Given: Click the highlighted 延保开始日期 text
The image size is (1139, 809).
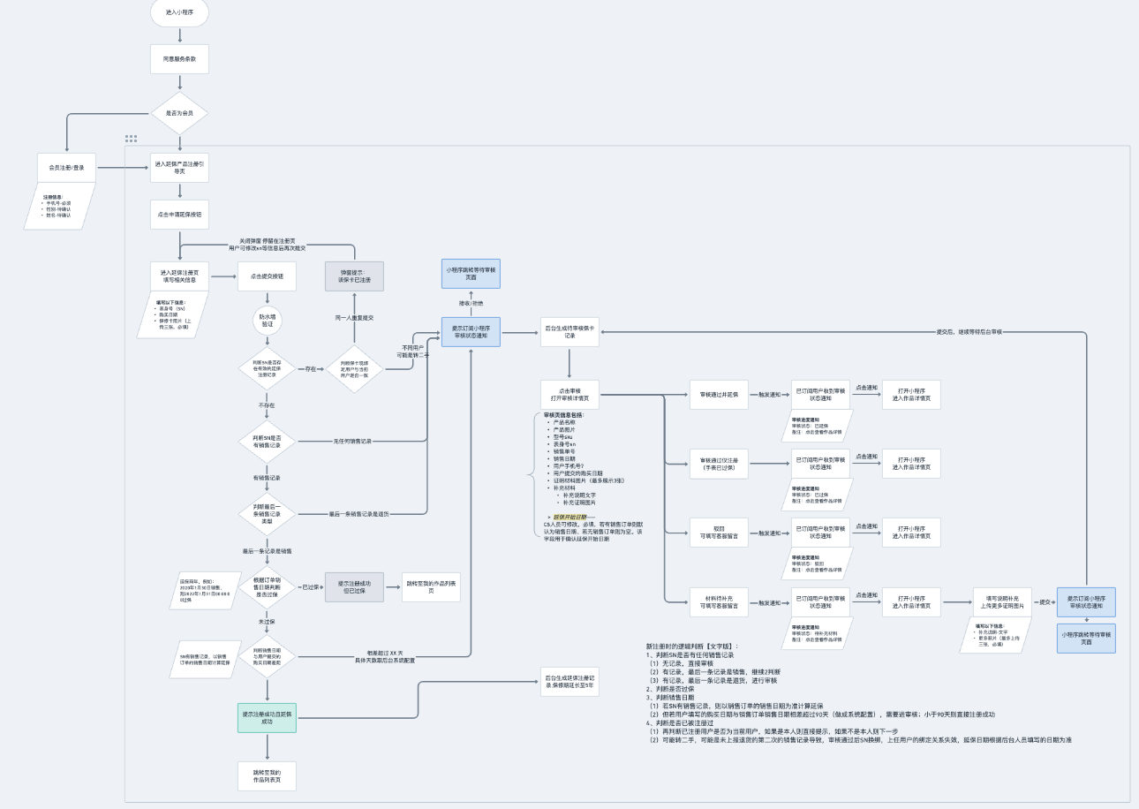Looking at the screenshot, I should pyautogui.click(x=569, y=517).
